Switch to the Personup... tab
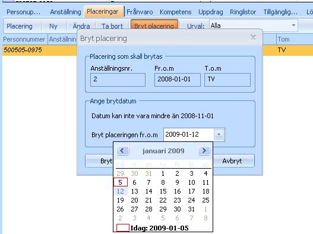 tap(24, 12)
